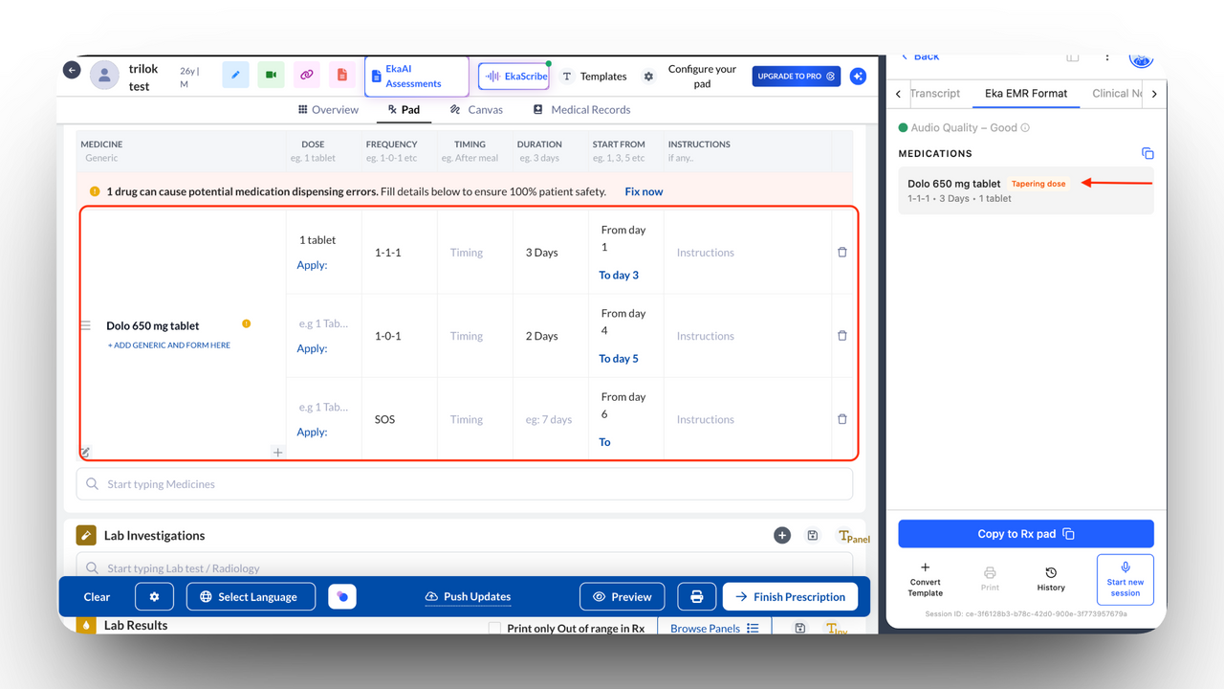1224x689 pixels.
Task: Click the copy medications icon
Action: coord(1147,154)
